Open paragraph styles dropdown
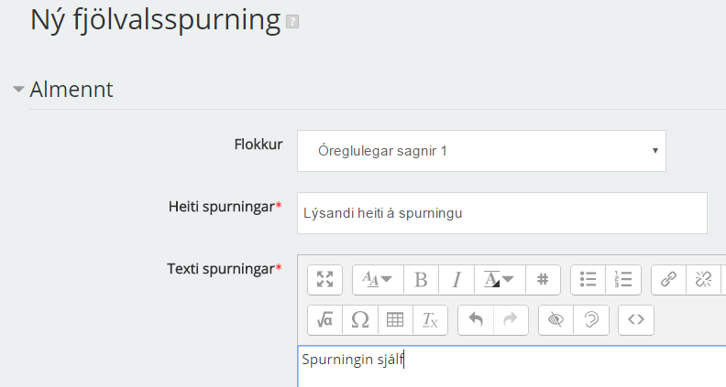Viewport: 726px width, 387px height. [x=378, y=280]
